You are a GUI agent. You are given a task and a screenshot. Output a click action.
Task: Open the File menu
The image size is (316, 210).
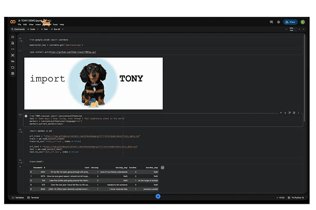[19, 25]
